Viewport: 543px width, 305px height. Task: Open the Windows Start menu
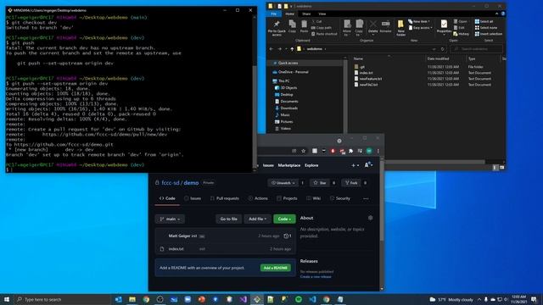(x=7, y=299)
